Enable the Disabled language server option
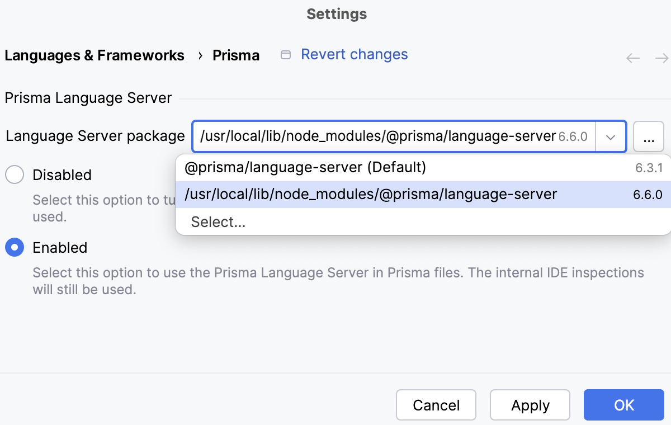The image size is (671, 425). click(15, 174)
